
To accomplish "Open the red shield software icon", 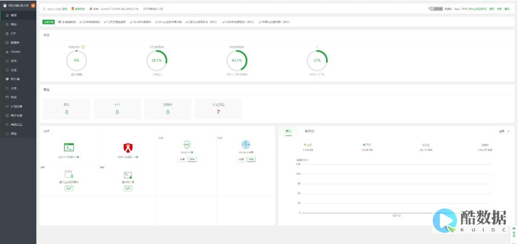I will click(128, 147).
